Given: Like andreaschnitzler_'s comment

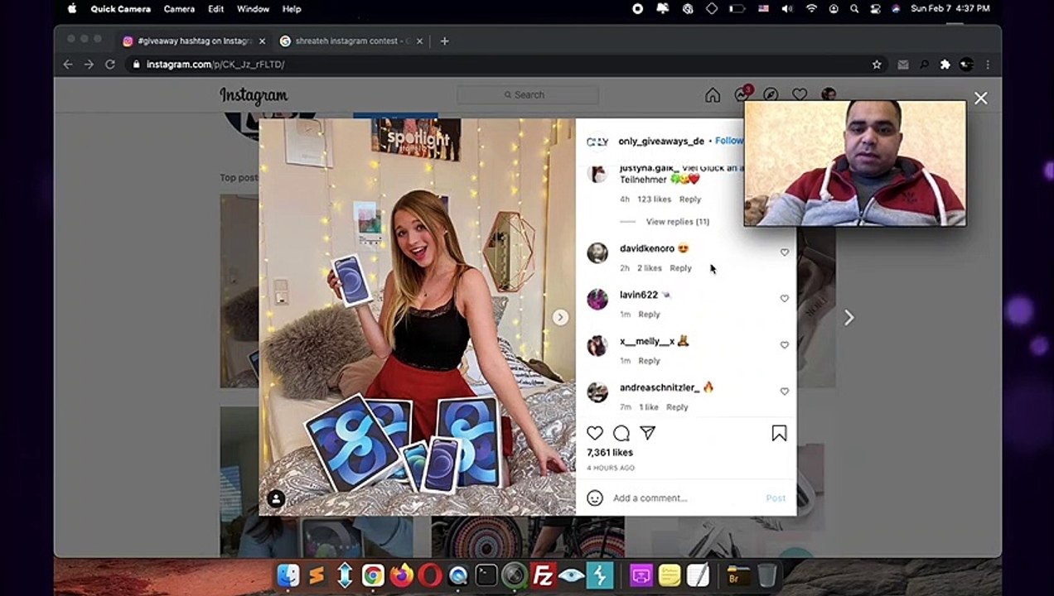Looking at the screenshot, I should click(784, 391).
